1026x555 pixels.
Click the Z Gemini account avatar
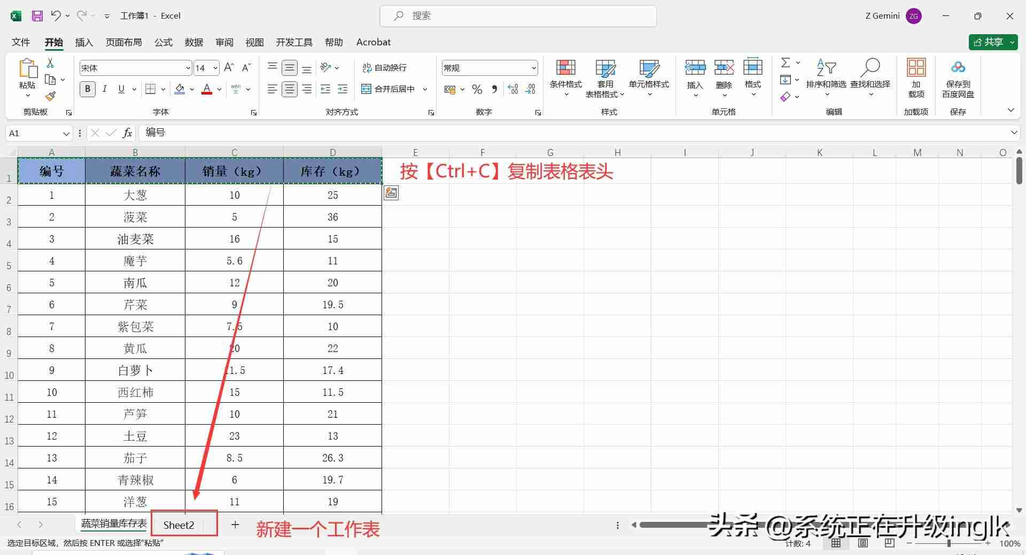[913, 16]
